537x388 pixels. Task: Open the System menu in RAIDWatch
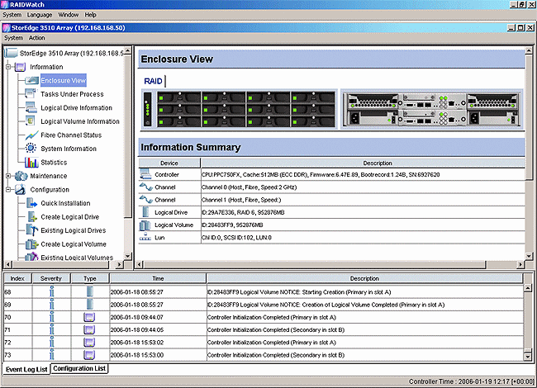pyautogui.click(x=12, y=15)
